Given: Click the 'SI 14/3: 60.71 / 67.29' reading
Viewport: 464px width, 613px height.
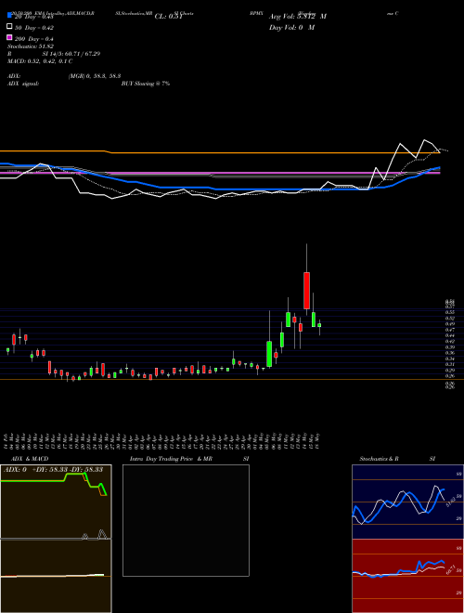Looking at the screenshot, I should [x=71, y=54].
